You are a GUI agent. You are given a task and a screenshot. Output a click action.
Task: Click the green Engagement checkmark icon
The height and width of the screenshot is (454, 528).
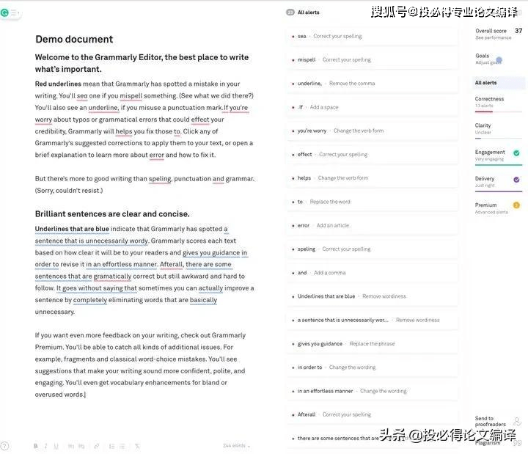point(516,153)
